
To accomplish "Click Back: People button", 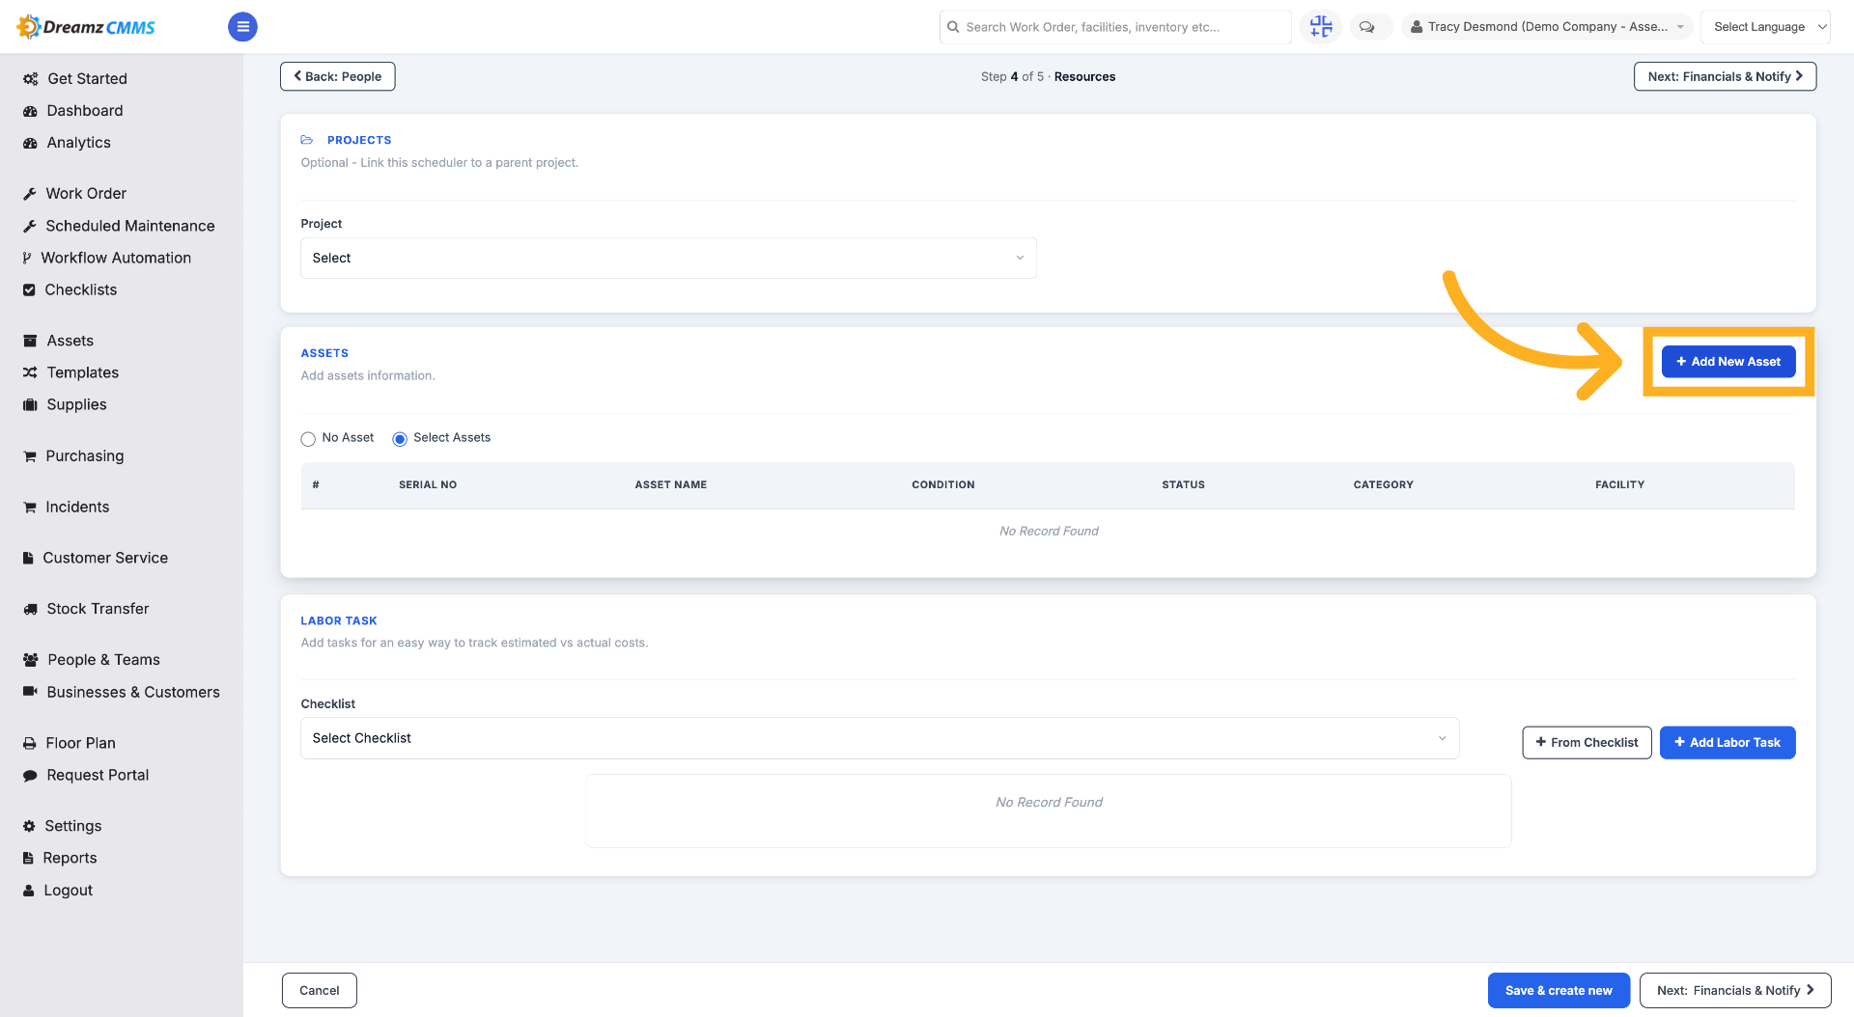I will 338,76.
